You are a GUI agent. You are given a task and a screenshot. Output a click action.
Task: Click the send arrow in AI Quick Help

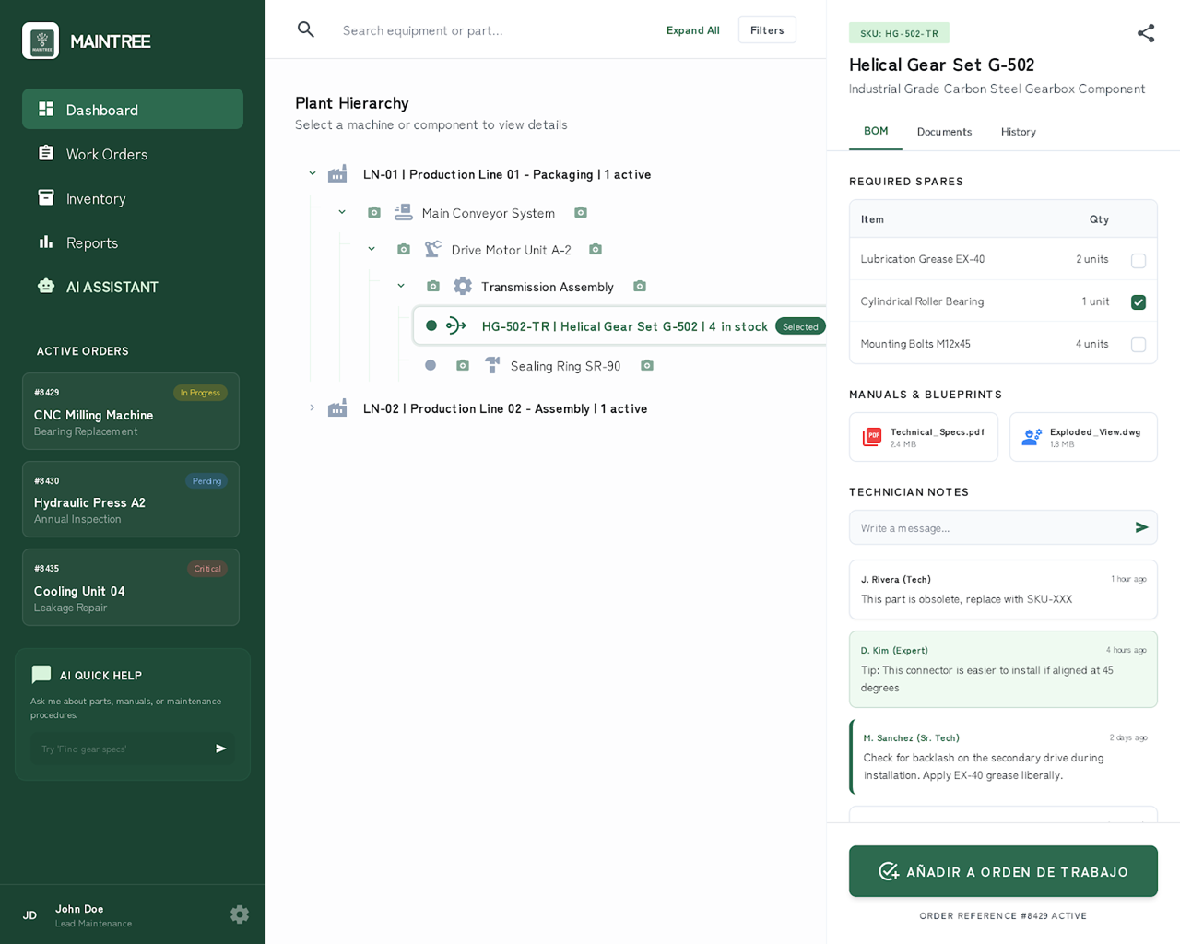tap(220, 749)
